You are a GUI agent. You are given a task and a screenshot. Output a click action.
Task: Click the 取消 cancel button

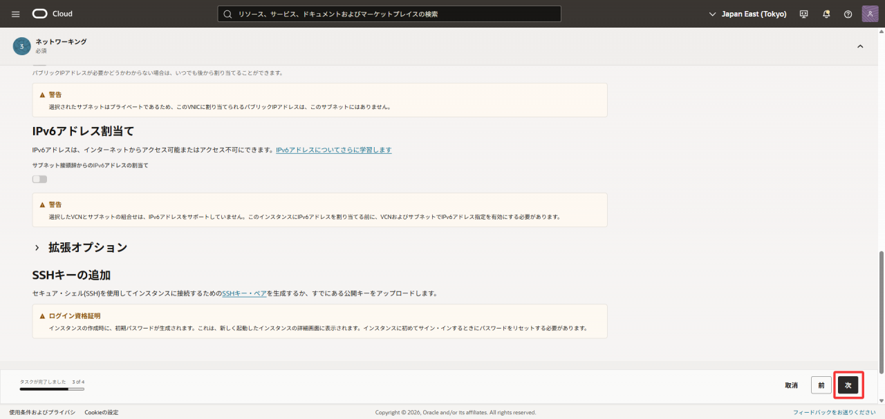click(x=792, y=385)
